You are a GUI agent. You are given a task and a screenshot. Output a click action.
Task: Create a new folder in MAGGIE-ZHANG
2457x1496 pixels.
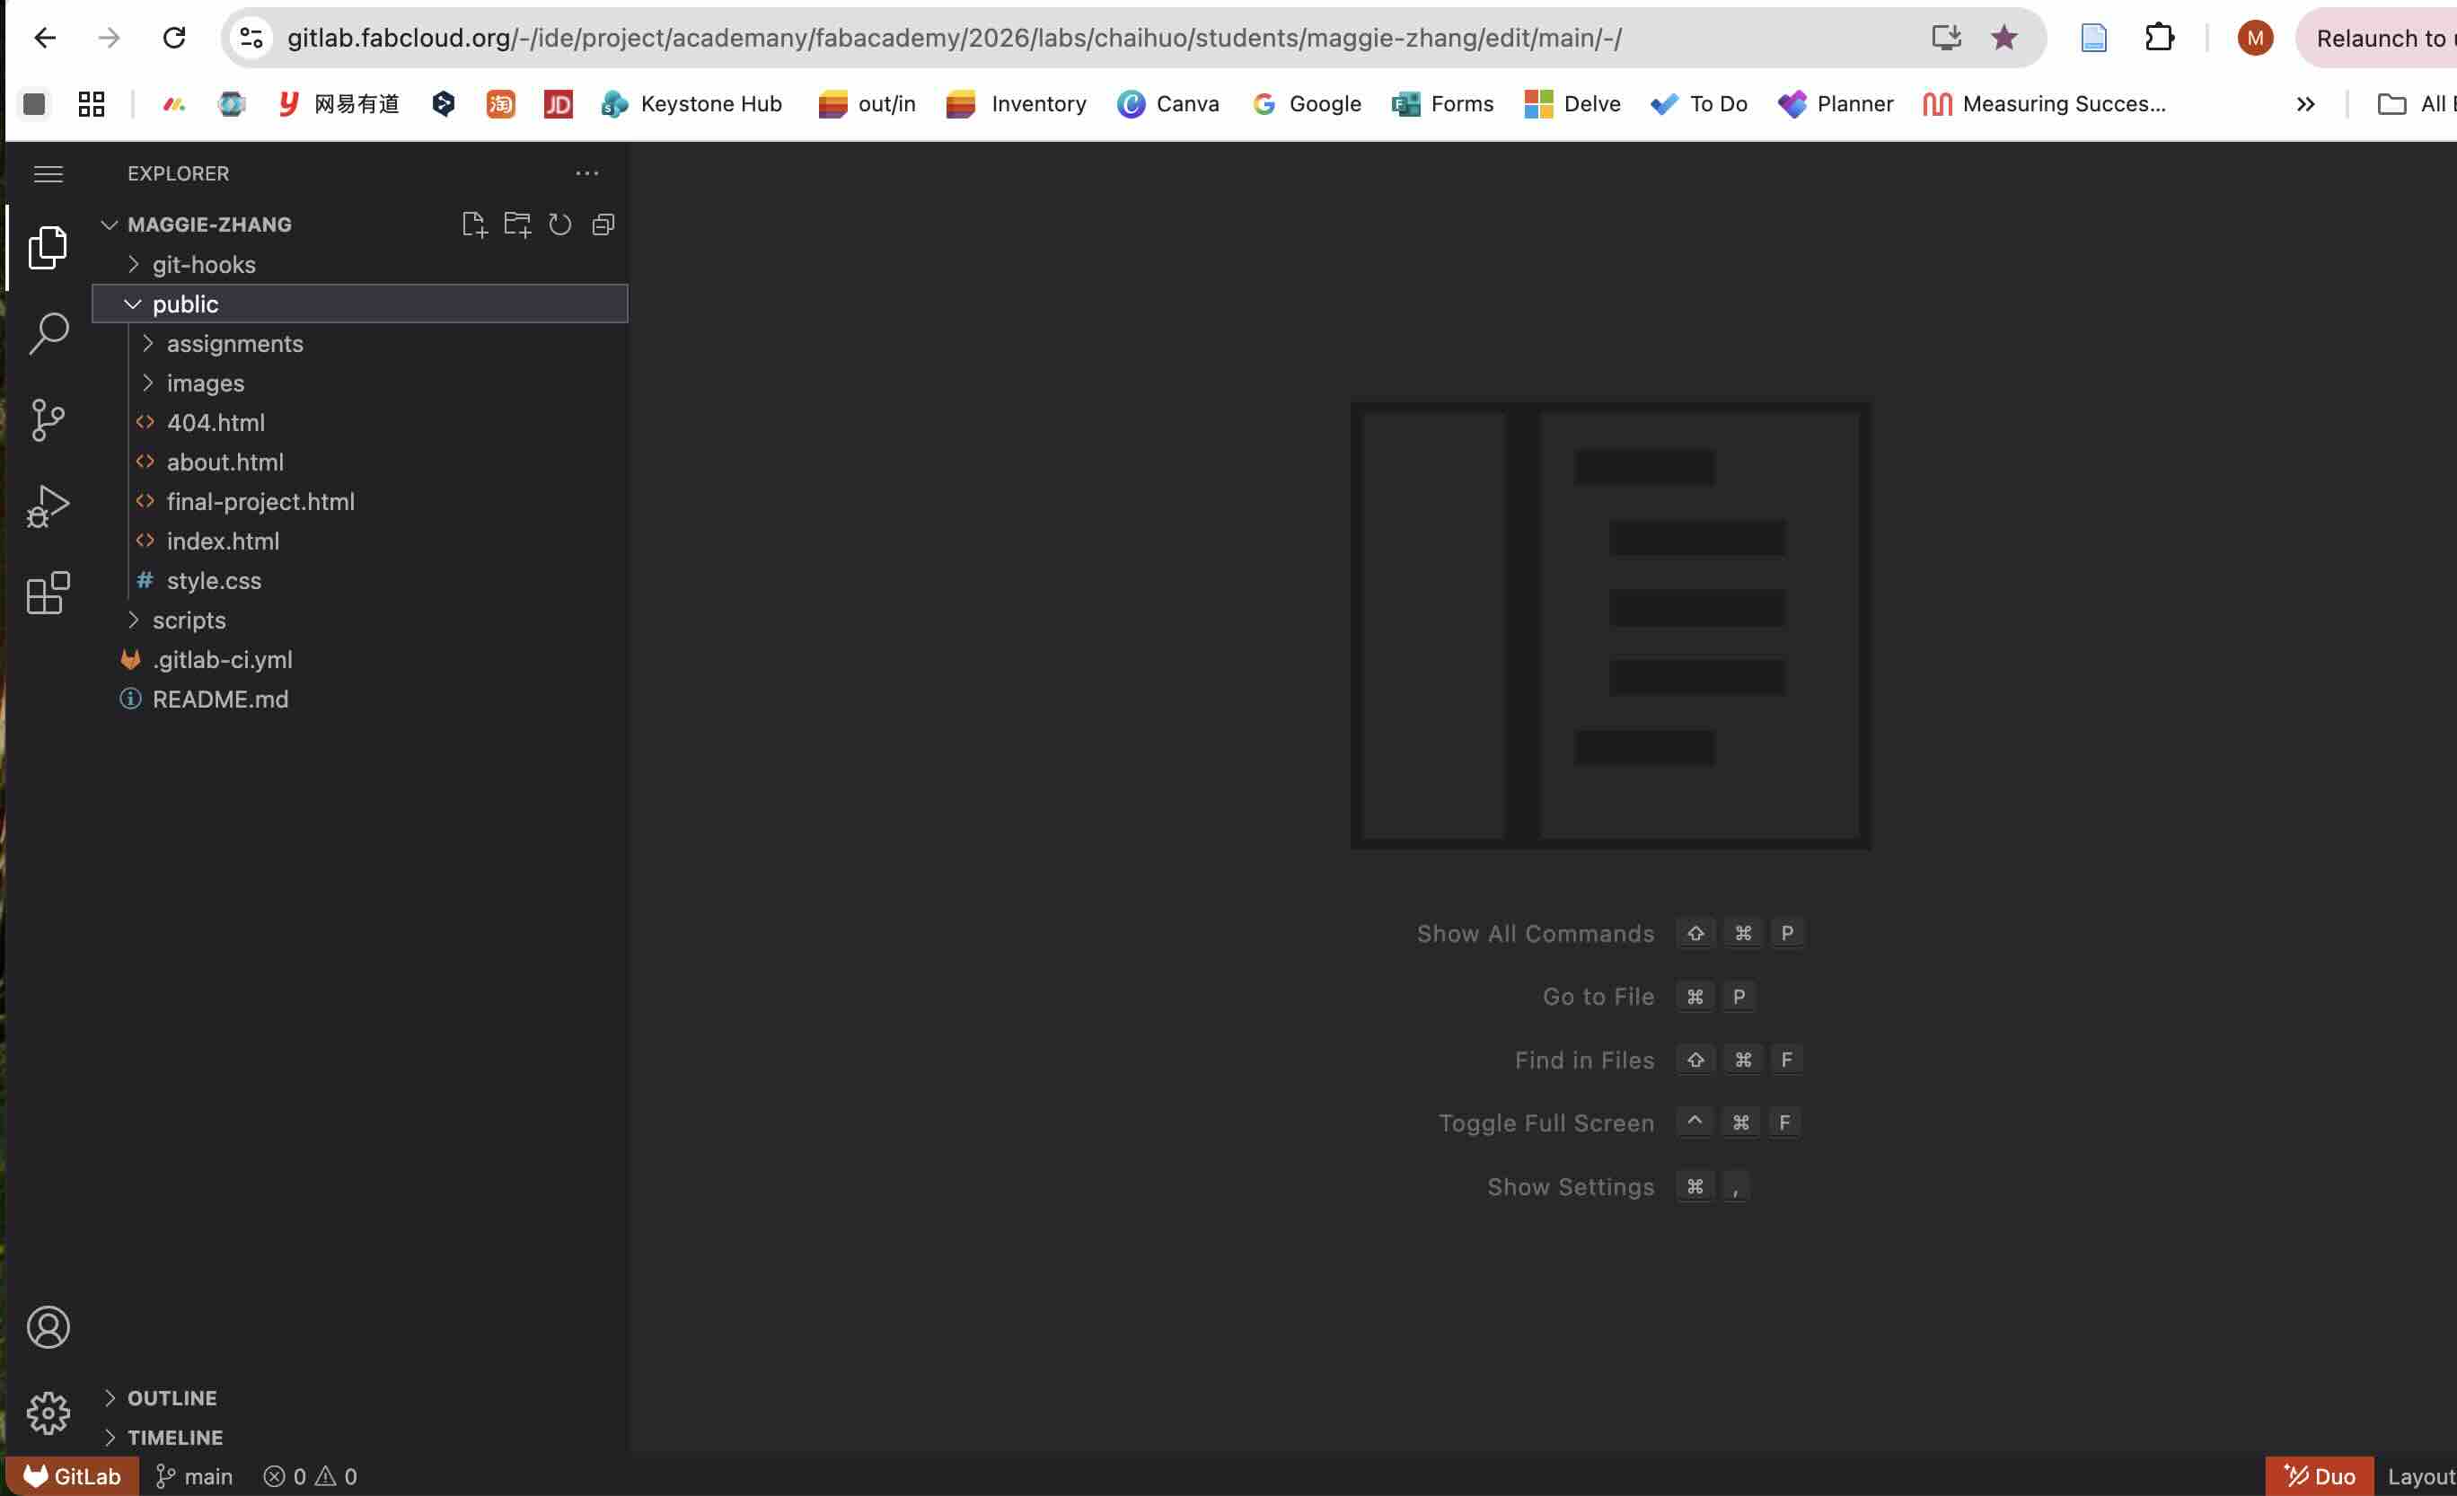coord(517,224)
